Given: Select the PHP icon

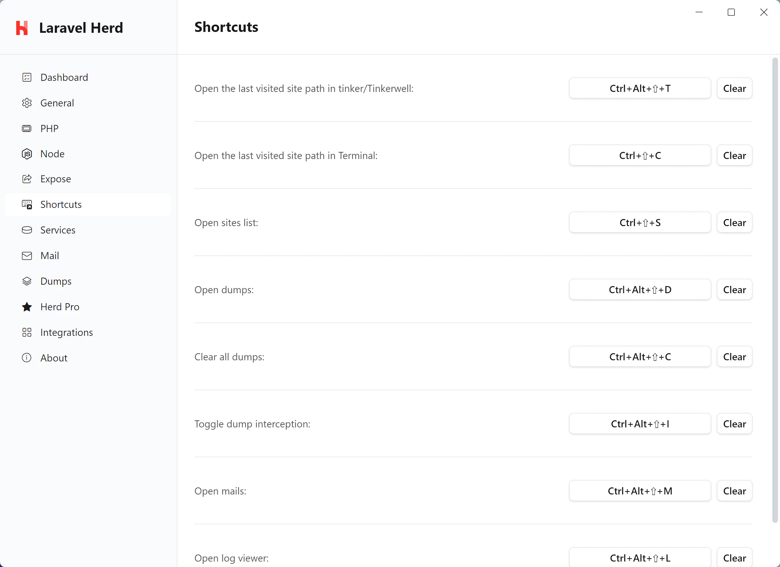Looking at the screenshot, I should [x=27, y=128].
